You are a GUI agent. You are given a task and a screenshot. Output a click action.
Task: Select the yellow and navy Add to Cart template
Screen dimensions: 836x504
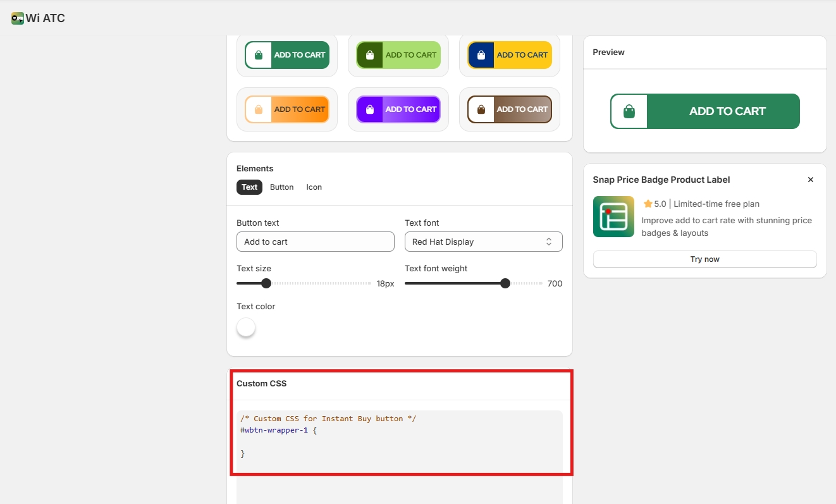click(x=510, y=55)
